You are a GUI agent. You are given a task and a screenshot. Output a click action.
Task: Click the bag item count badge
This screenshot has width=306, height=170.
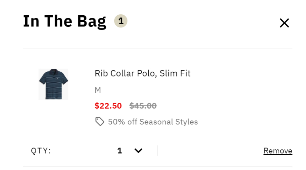click(121, 21)
